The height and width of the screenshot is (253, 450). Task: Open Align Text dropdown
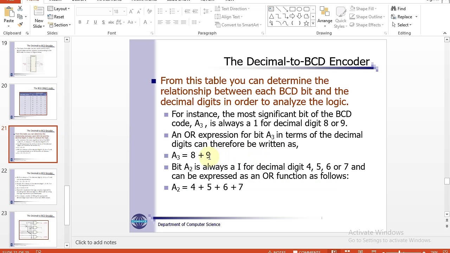point(229,17)
